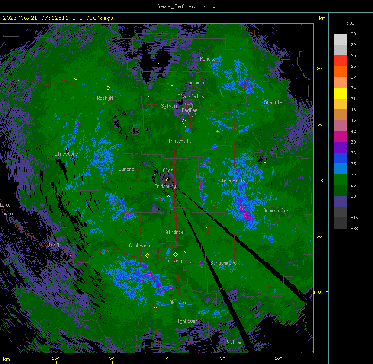Select the 45 value on the dBZ legend

coord(353,120)
